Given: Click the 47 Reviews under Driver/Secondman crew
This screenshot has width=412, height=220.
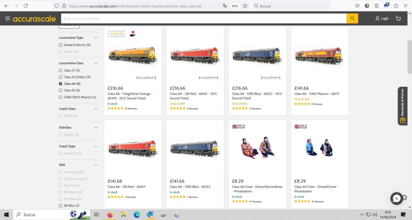Looking at the screenshot, I should click(x=255, y=201).
